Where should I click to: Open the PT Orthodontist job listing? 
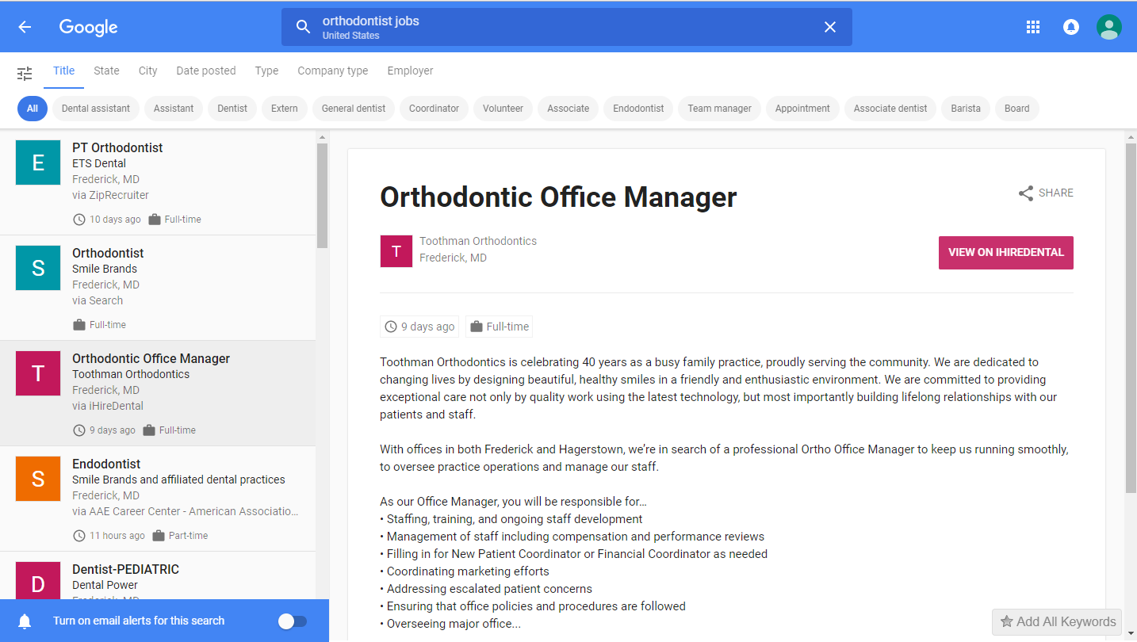[x=158, y=182]
